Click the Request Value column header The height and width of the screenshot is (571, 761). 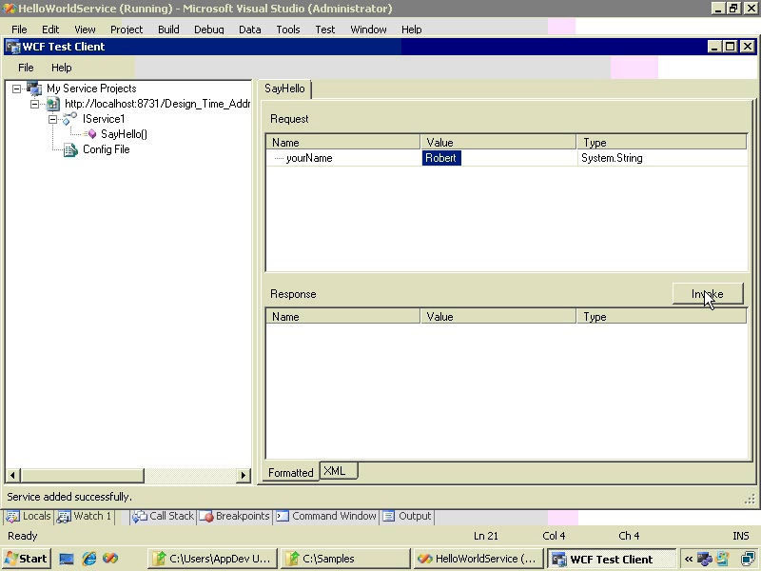pyautogui.click(x=498, y=142)
